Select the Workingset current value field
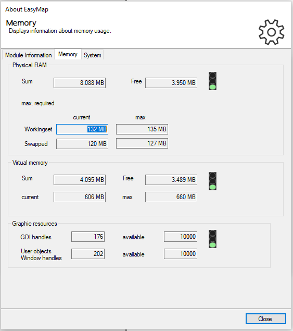The height and width of the screenshot is (331, 293). point(82,129)
